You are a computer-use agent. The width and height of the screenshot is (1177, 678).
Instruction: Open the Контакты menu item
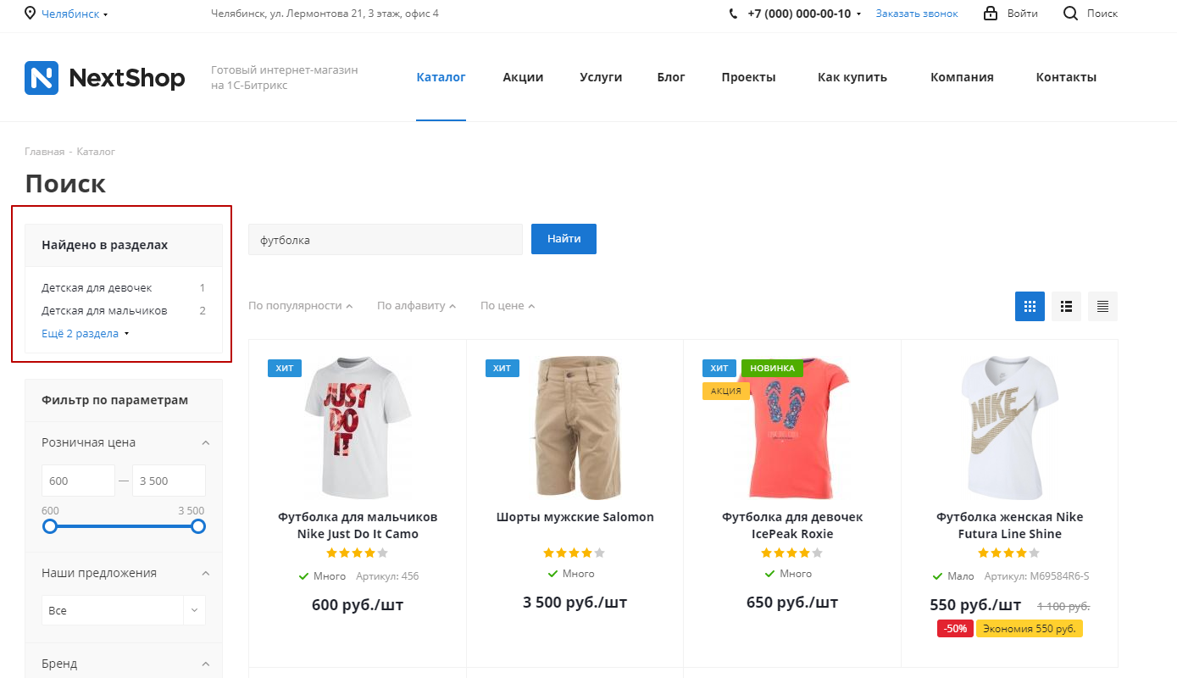click(x=1066, y=77)
